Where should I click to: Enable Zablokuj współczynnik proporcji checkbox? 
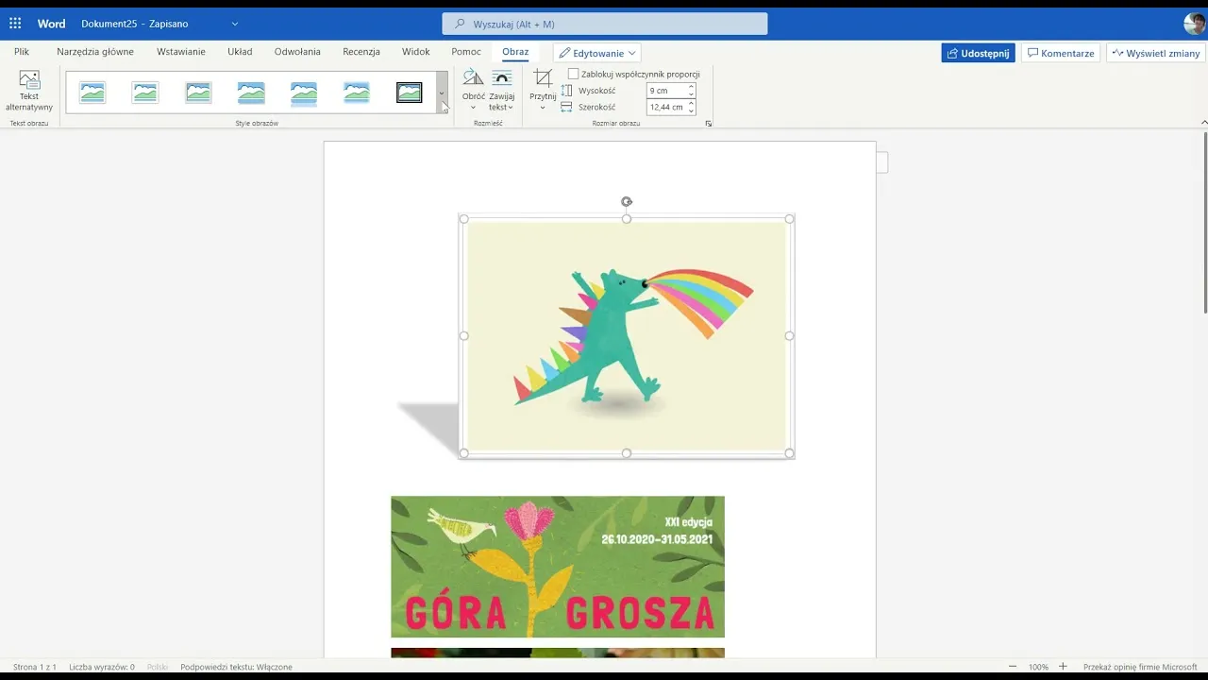click(573, 74)
